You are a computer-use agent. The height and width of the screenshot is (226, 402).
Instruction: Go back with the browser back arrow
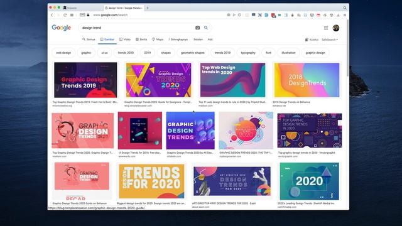click(52, 15)
